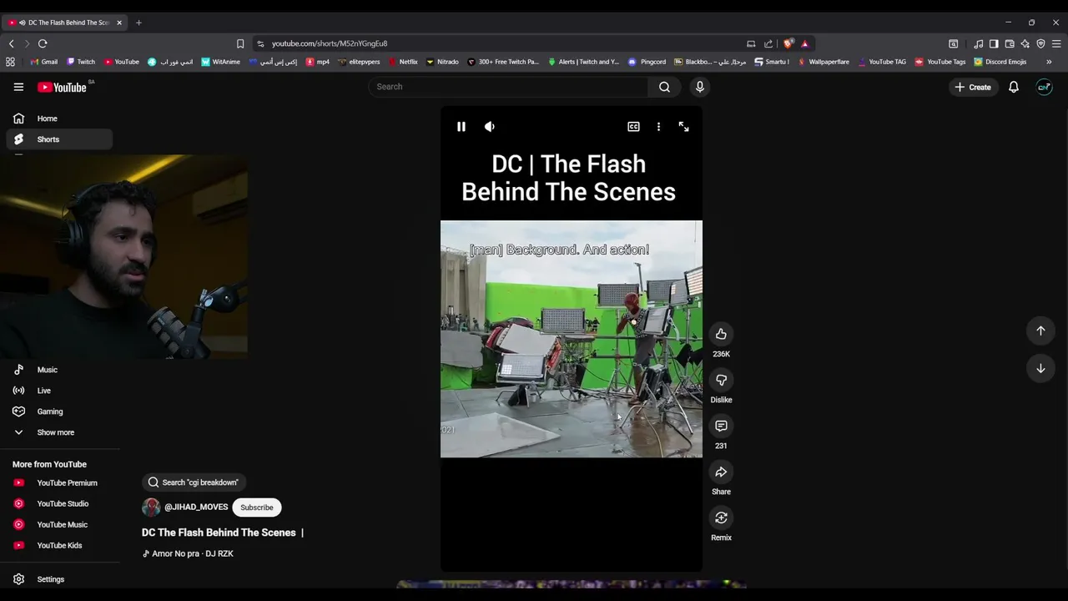Click the Search "cgi breakdown" suggestion chip

[x=194, y=482]
